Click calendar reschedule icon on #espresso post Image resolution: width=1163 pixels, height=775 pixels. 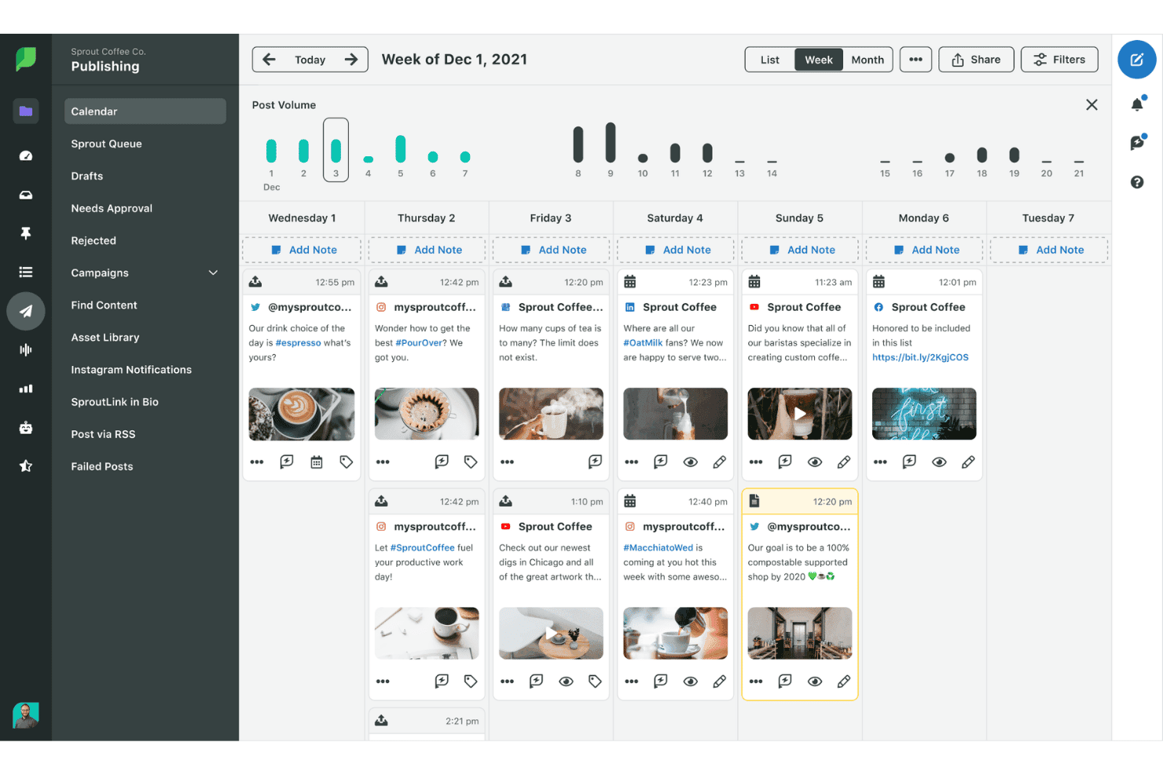point(317,462)
